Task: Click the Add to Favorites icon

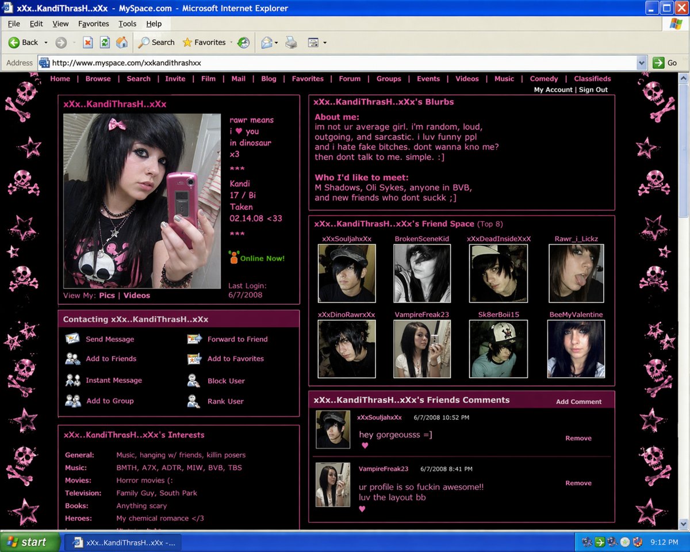Action: click(194, 359)
